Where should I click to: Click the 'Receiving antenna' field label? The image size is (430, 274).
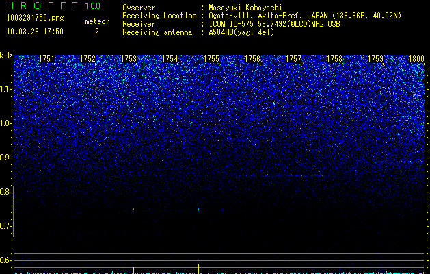tap(157, 32)
